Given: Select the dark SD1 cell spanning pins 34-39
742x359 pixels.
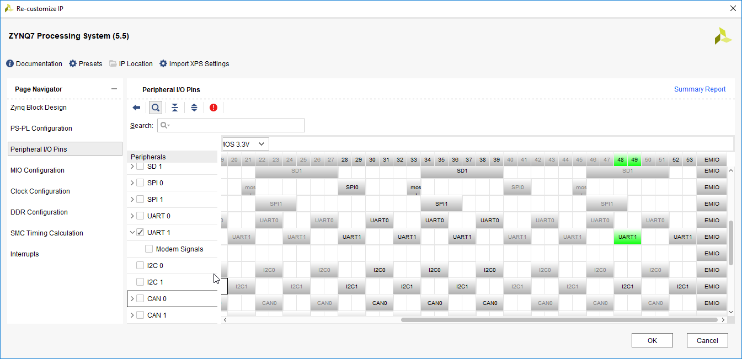Looking at the screenshot, I should pyautogui.click(x=462, y=171).
